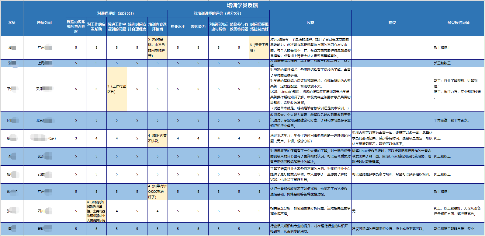Select the 对课程评价（满分5分） group header
This screenshot has width=485, height=236.
coord(116,13)
